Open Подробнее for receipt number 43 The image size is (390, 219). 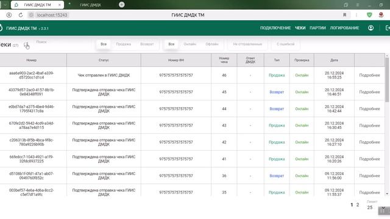pos(369,125)
